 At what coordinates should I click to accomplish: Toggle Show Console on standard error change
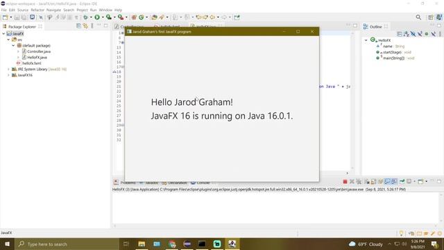(x=394, y=181)
